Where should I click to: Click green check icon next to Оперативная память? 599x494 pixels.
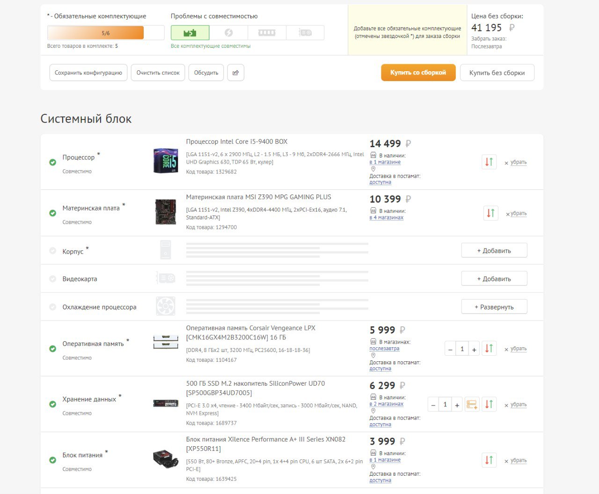(53, 349)
